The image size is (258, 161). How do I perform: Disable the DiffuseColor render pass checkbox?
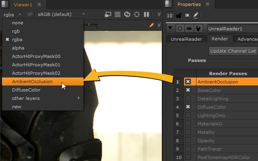(x=188, y=107)
